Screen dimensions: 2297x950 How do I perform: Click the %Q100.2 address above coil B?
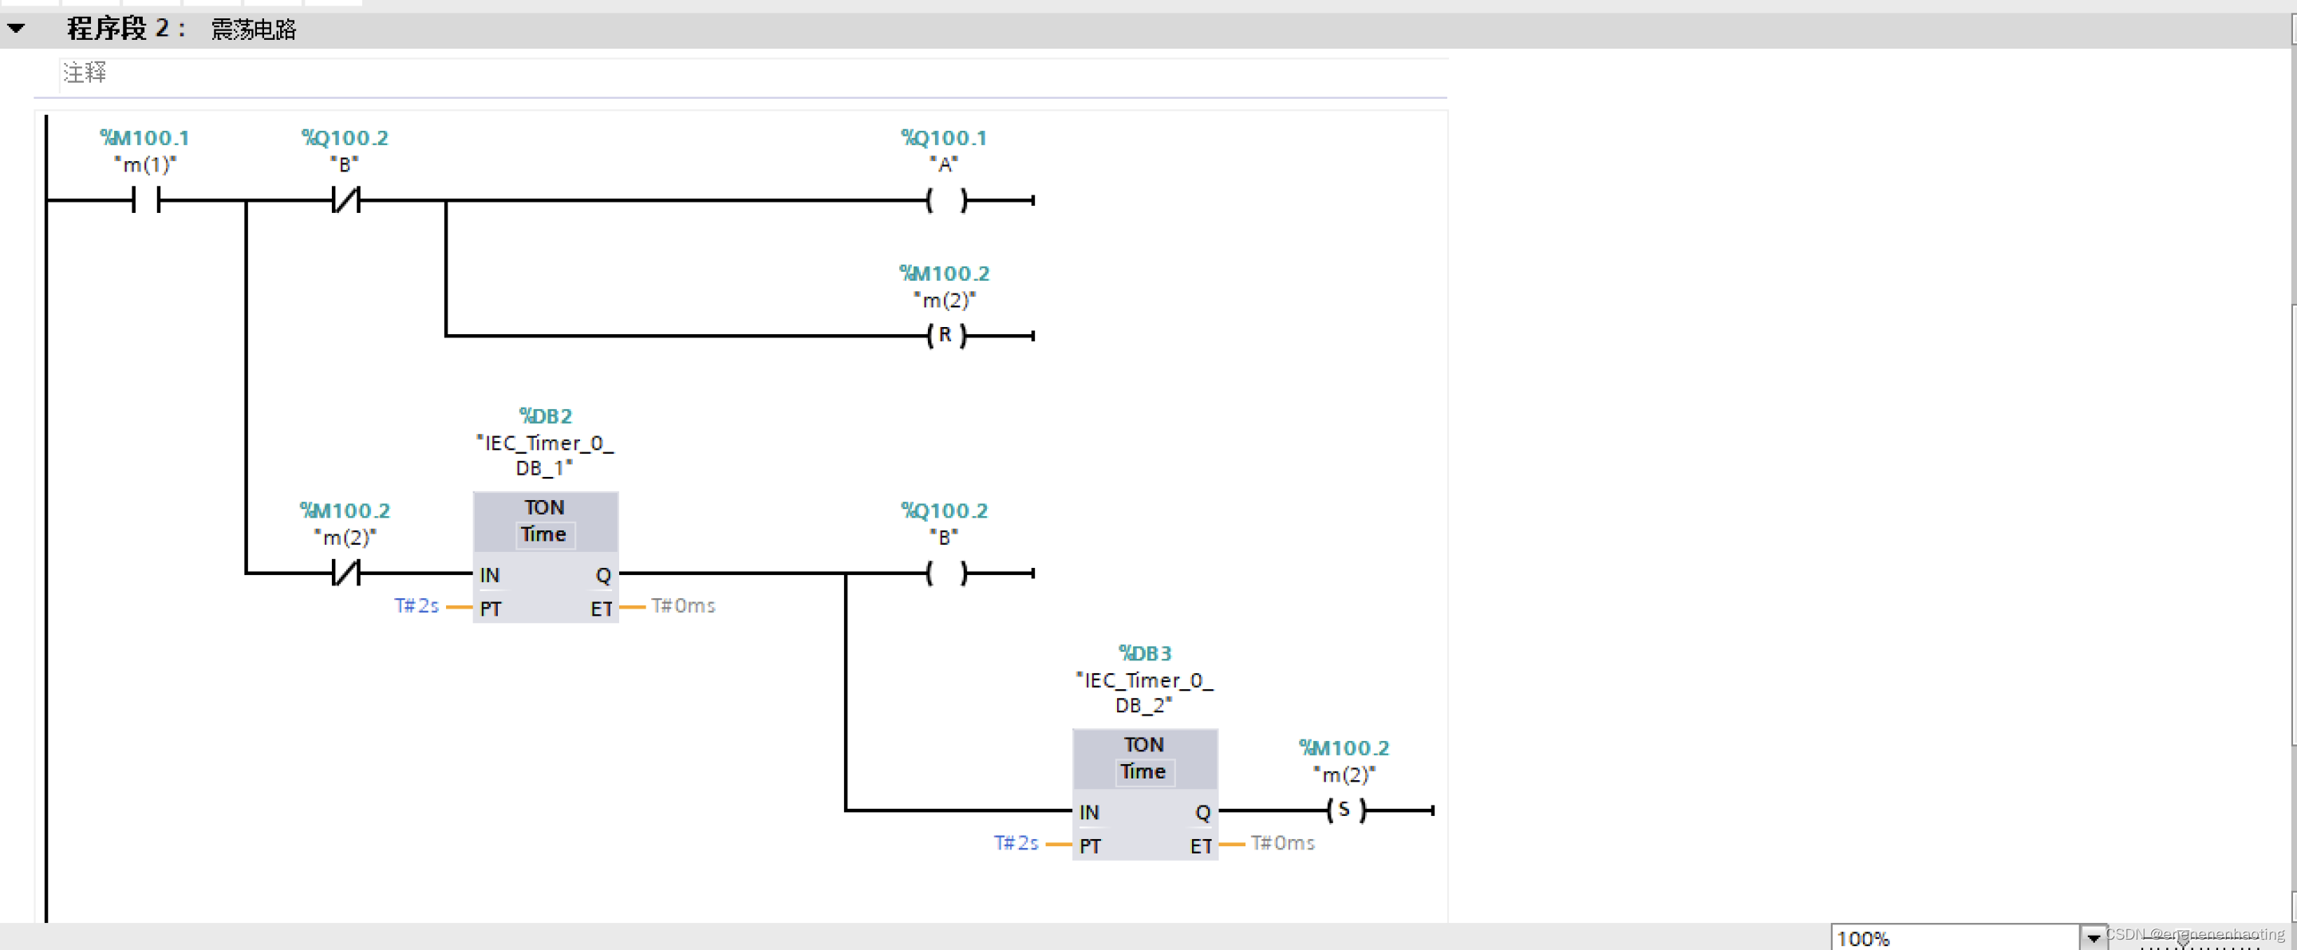point(945,510)
